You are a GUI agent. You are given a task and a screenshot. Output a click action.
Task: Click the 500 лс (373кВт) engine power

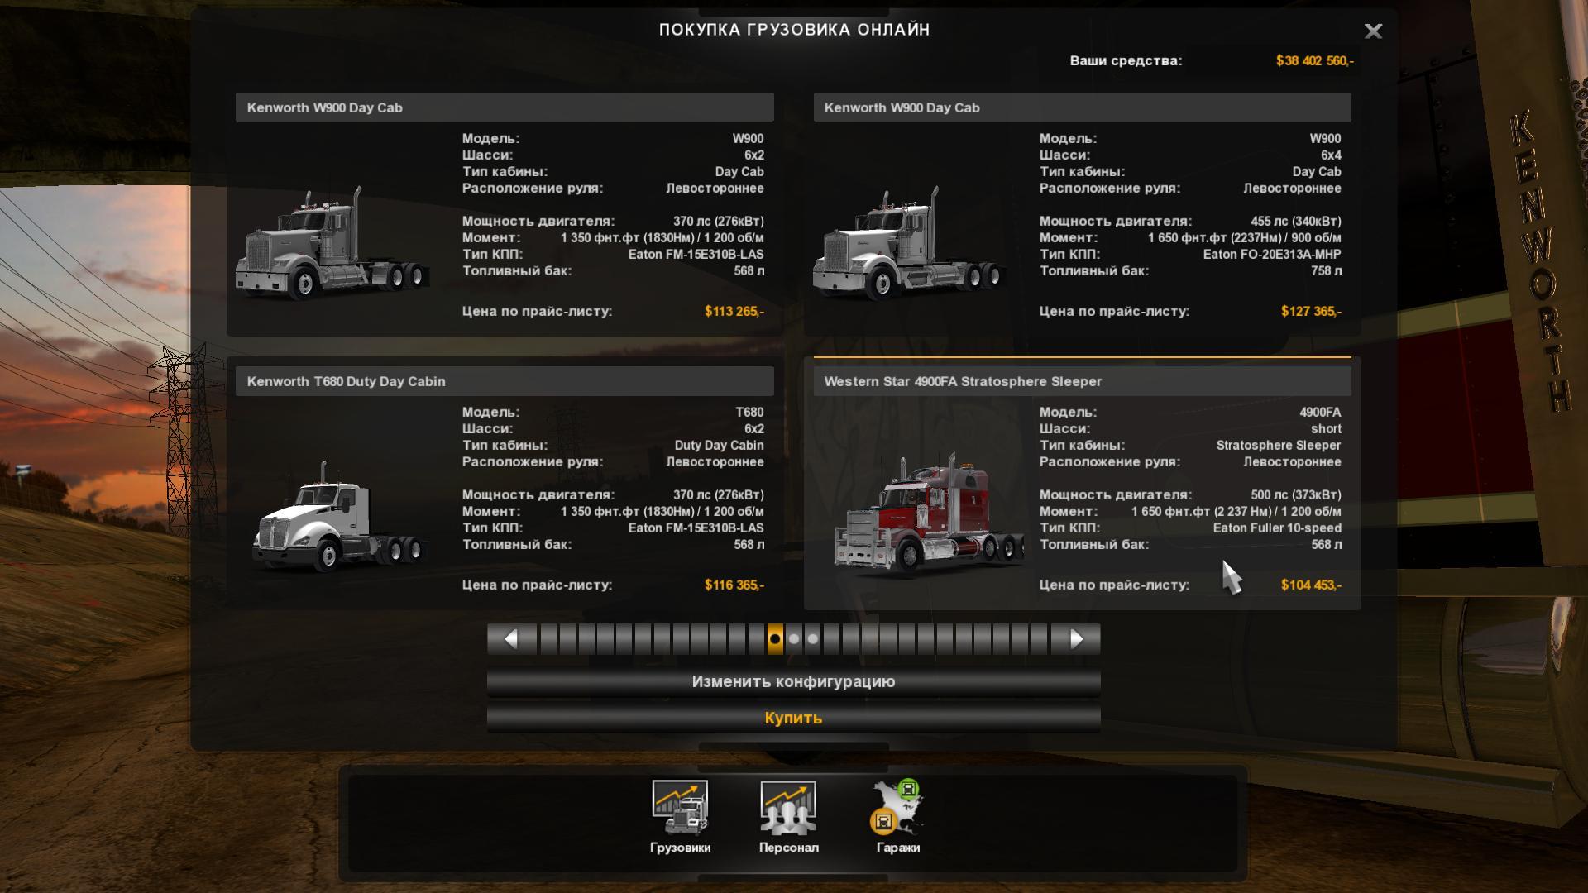1296,495
